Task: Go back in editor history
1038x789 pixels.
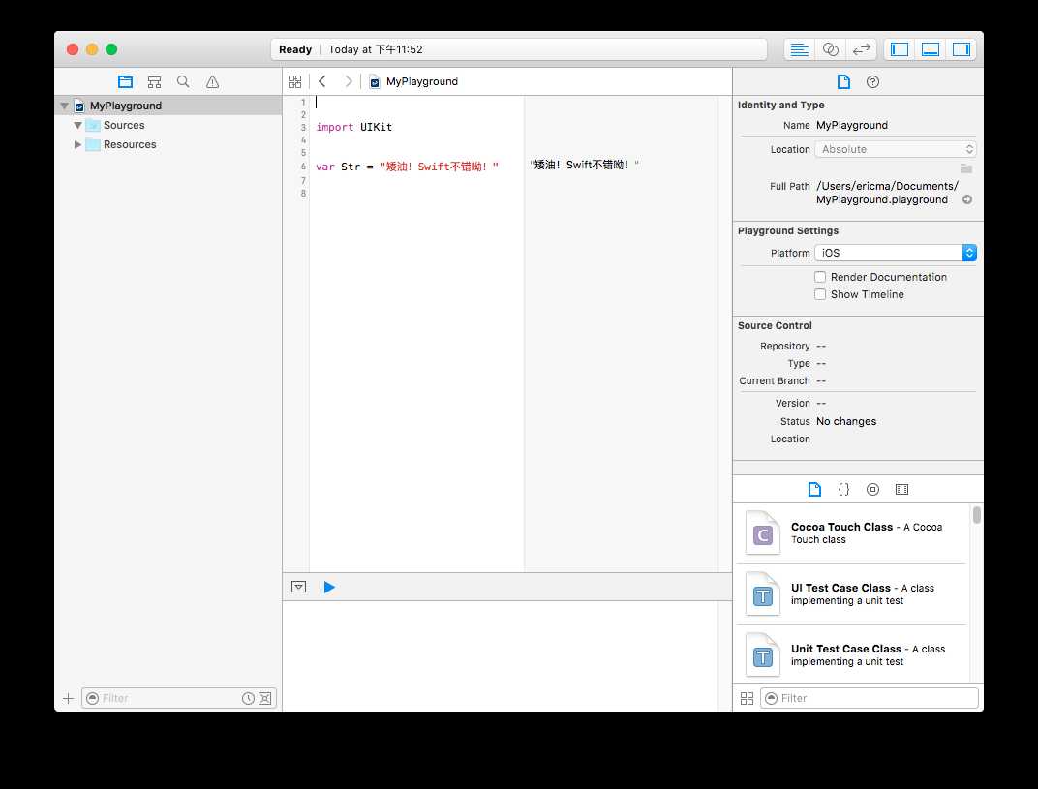Action: tap(322, 81)
